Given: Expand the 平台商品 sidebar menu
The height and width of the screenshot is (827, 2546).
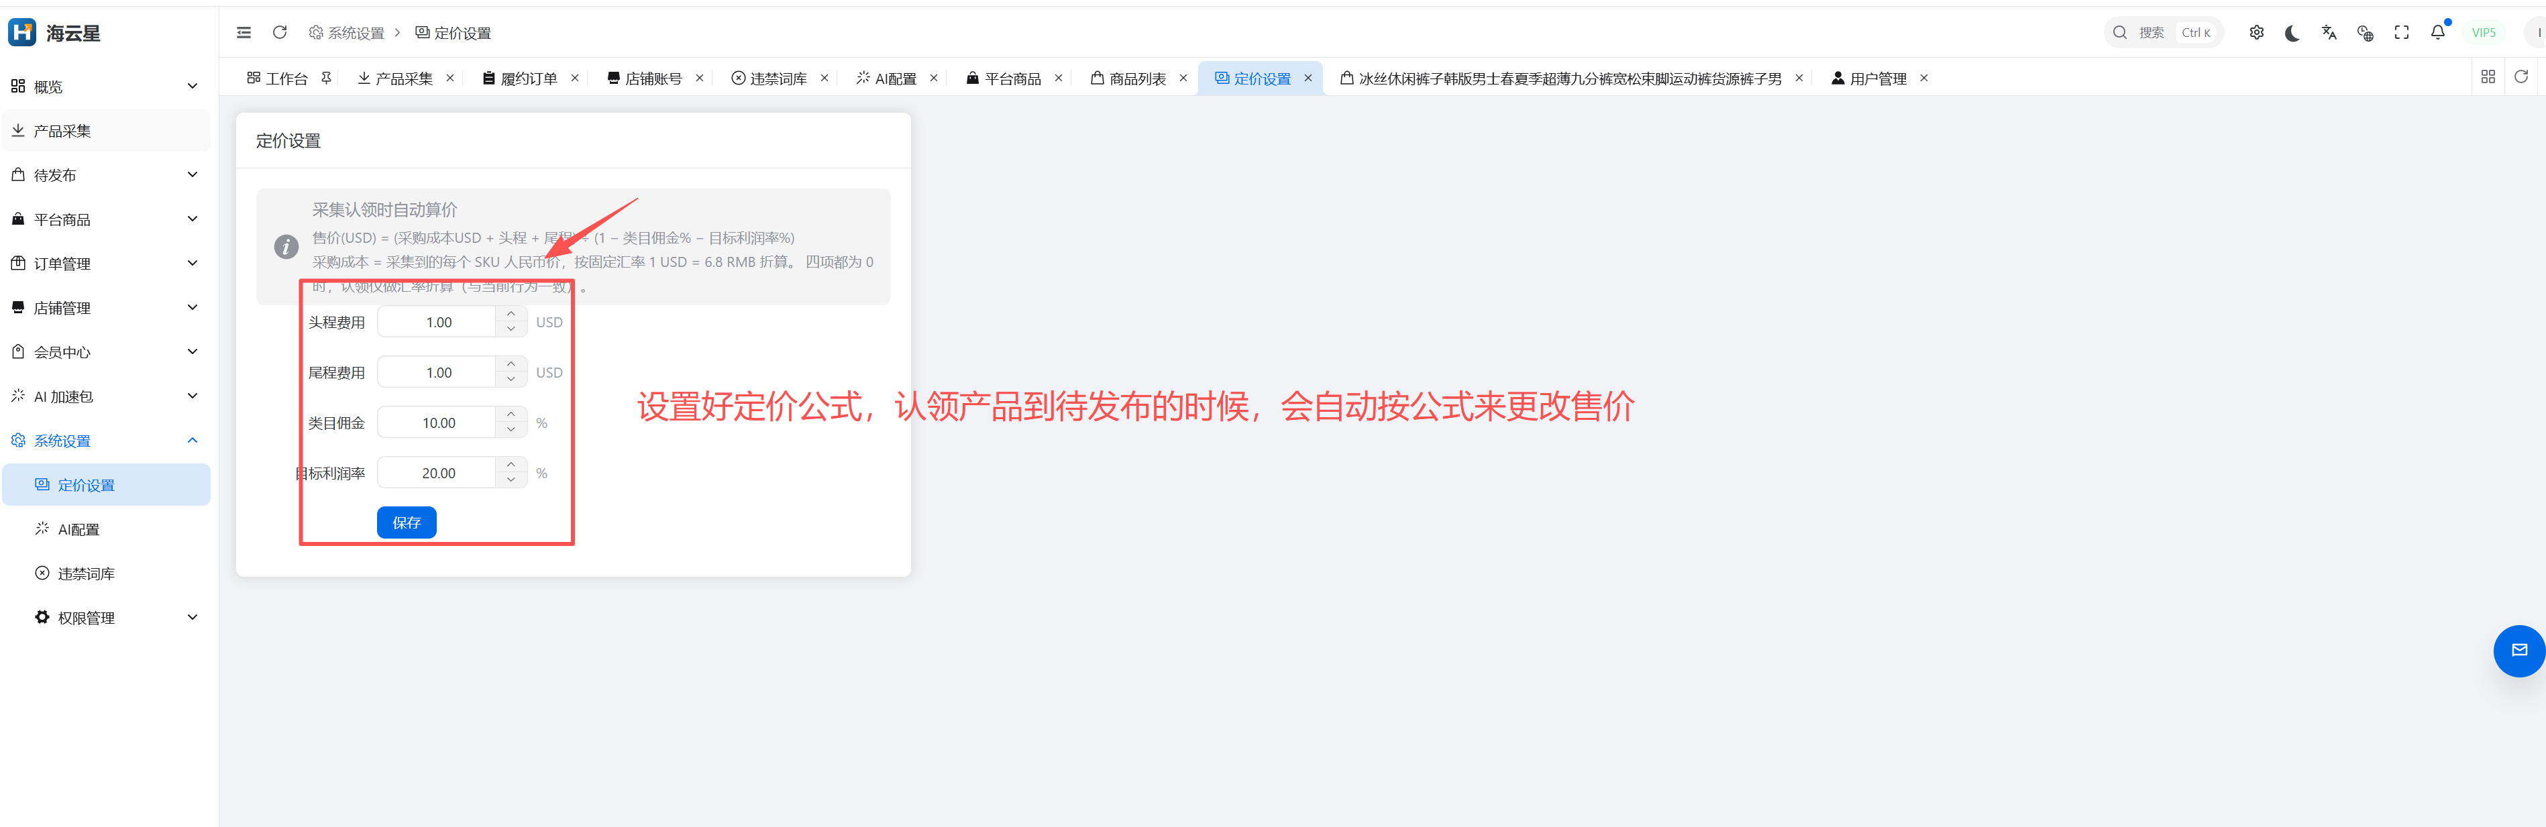Looking at the screenshot, I should [106, 219].
